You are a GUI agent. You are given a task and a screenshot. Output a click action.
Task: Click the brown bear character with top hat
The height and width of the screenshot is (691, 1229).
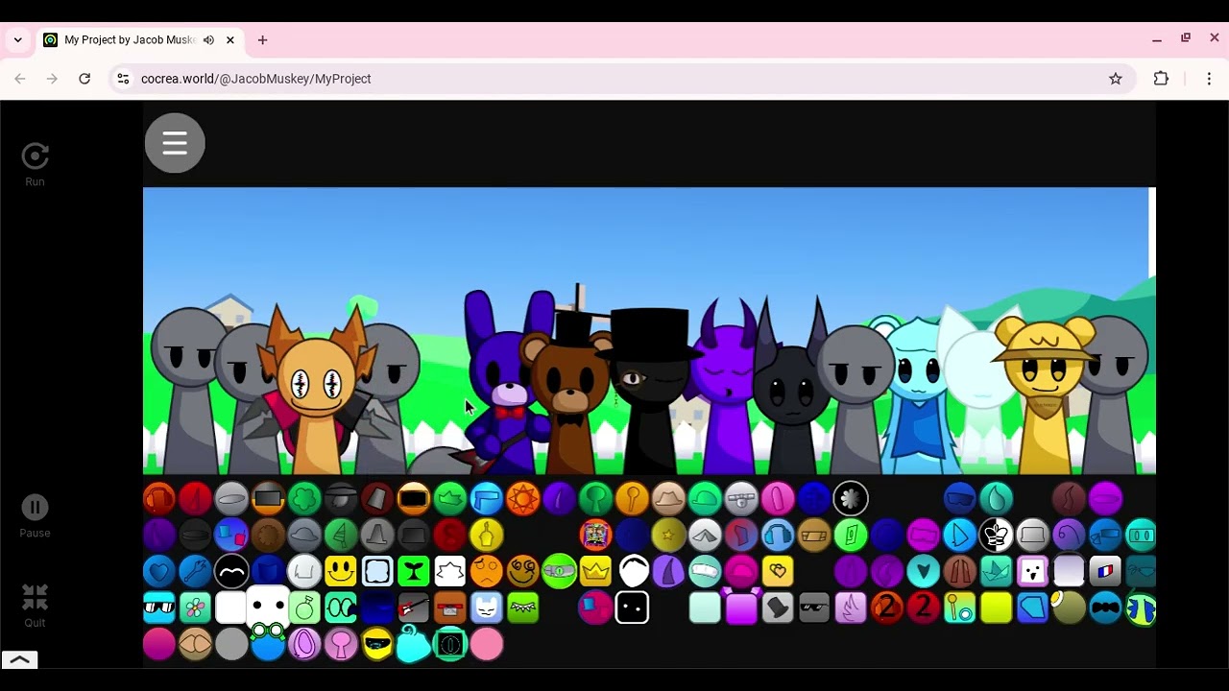click(x=570, y=395)
